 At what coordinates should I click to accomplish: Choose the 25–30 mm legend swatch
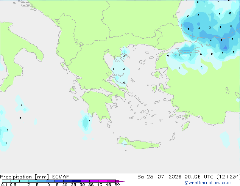(x=76, y=181)
